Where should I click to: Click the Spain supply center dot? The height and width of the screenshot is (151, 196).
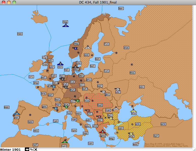[x=30, y=115]
